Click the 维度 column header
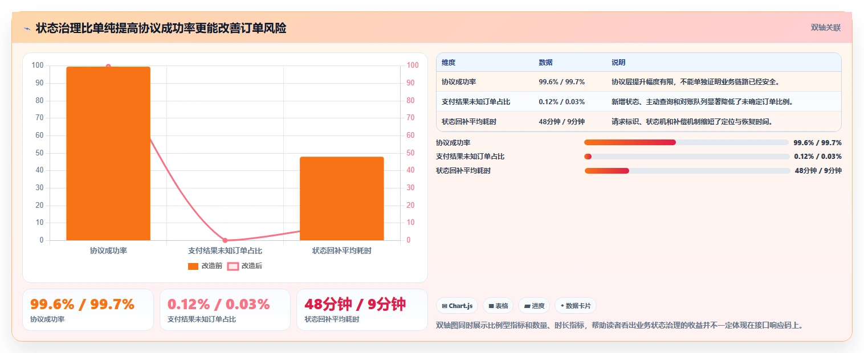This screenshot has height=353, width=864. click(449, 63)
